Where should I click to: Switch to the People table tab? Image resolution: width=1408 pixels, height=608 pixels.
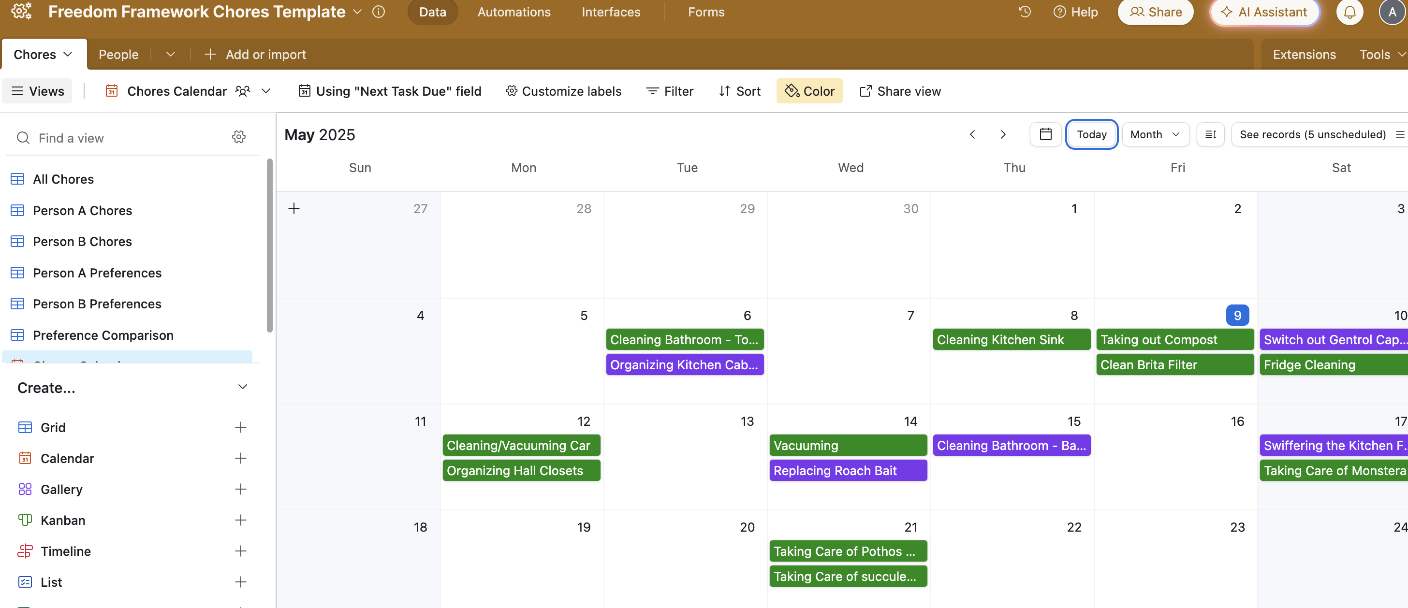118,55
